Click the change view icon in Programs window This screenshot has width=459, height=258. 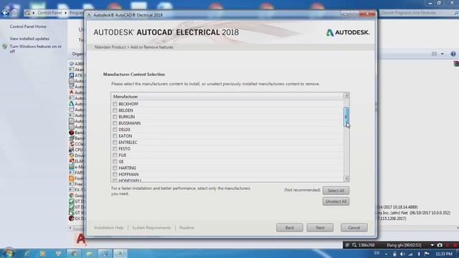(435, 54)
